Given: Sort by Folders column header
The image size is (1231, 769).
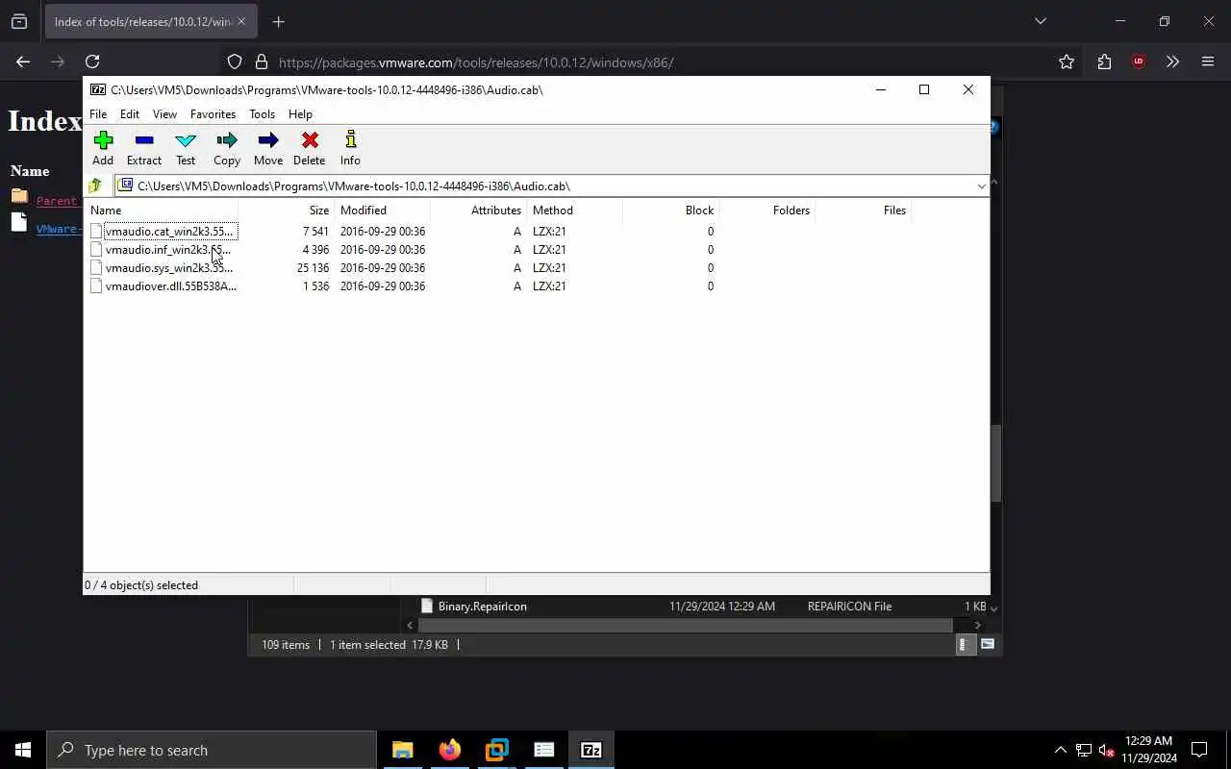Looking at the screenshot, I should (766, 211).
